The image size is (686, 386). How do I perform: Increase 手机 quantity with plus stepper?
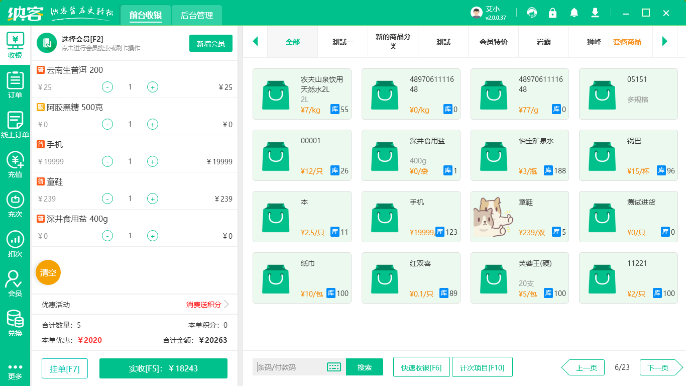coord(152,161)
